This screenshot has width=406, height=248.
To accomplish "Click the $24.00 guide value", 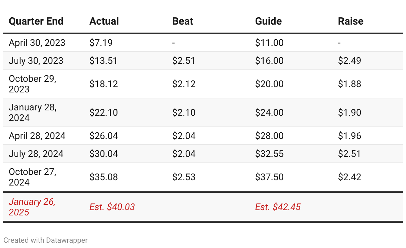I will (x=269, y=112).
